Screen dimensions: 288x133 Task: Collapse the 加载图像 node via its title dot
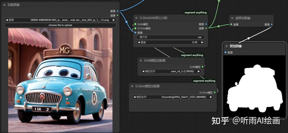click(x=4, y=5)
